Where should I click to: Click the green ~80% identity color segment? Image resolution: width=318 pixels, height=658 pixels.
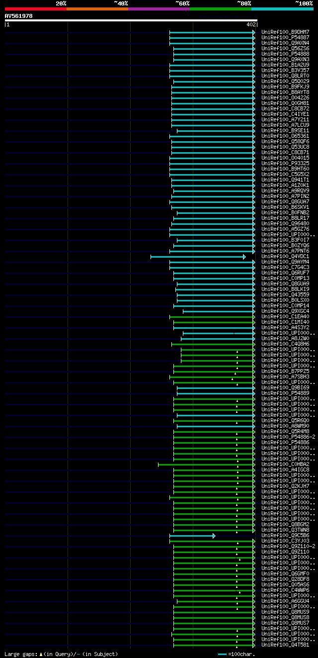click(221, 9)
